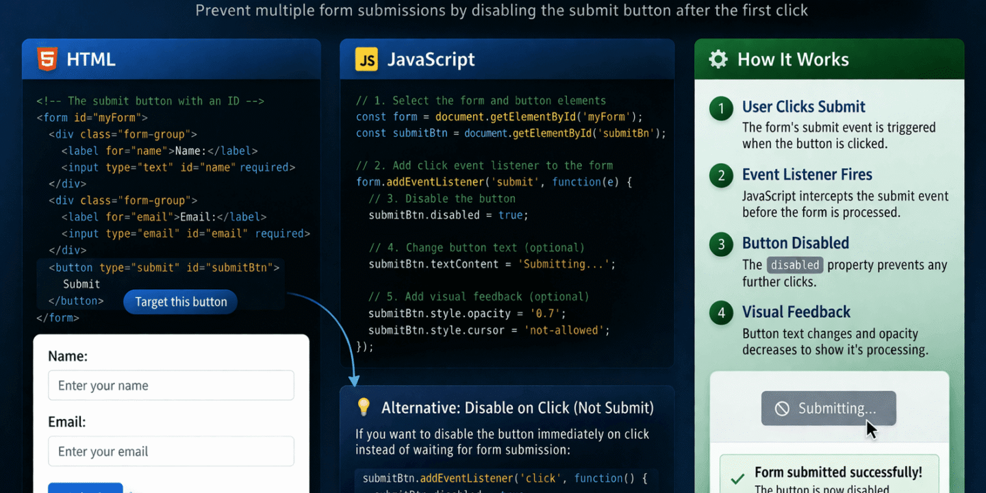
Task: Click the lightbulb icon in Alternative section
Action: [x=364, y=407]
